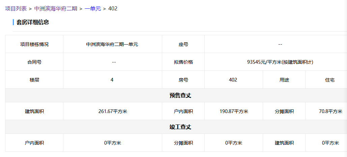
Task: Click the 座号 label cell
Action: [x=183, y=44]
